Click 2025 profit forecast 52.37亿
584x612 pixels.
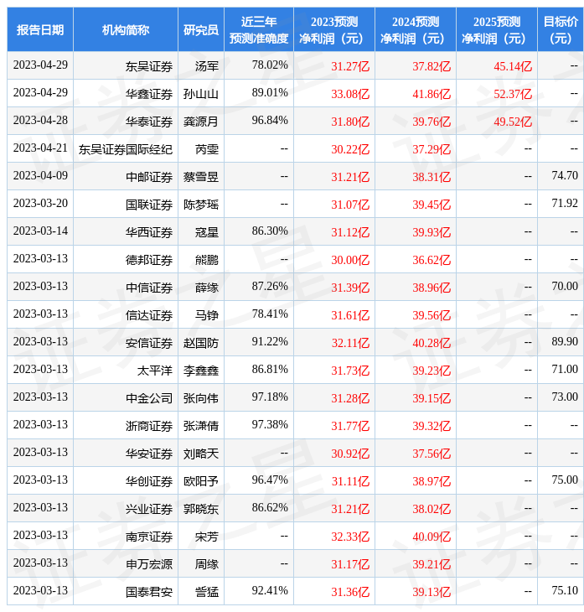tap(513, 94)
